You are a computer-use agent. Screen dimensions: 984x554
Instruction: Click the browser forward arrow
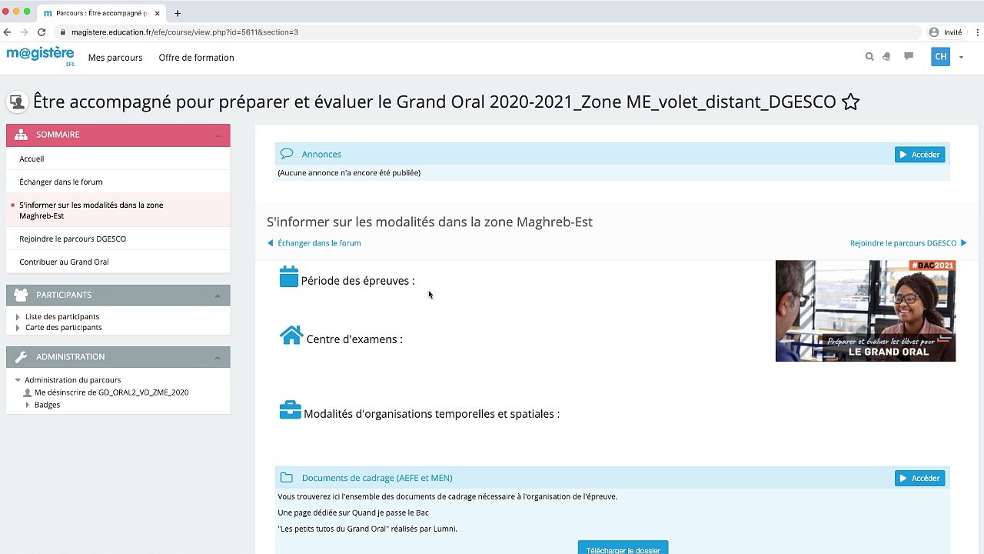pyautogui.click(x=24, y=32)
